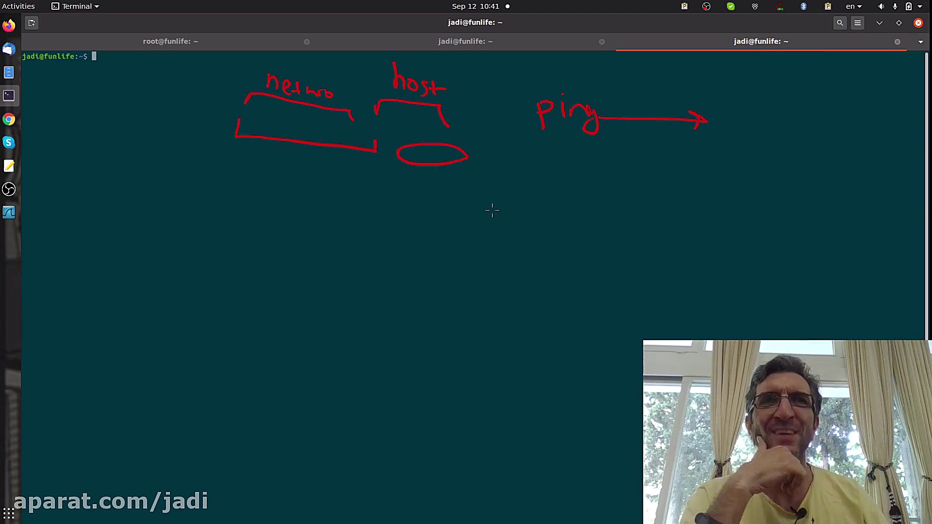Click the new tab icon in terminal headerbar

click(x=32, y=23)
